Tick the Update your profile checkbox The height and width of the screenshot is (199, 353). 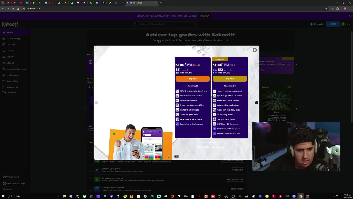pyautogui.click(x=90, y=170)
